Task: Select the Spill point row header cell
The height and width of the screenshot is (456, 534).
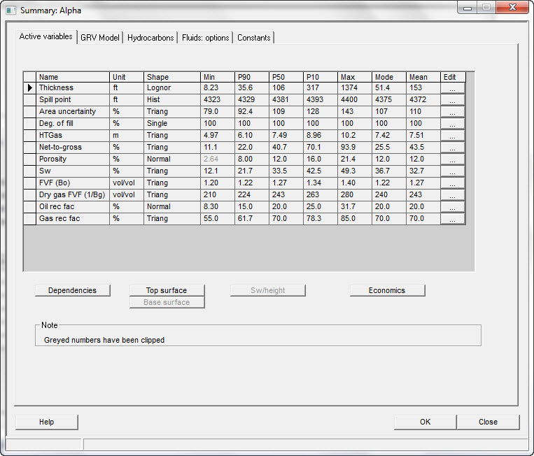Action: (x=29, y=100)
